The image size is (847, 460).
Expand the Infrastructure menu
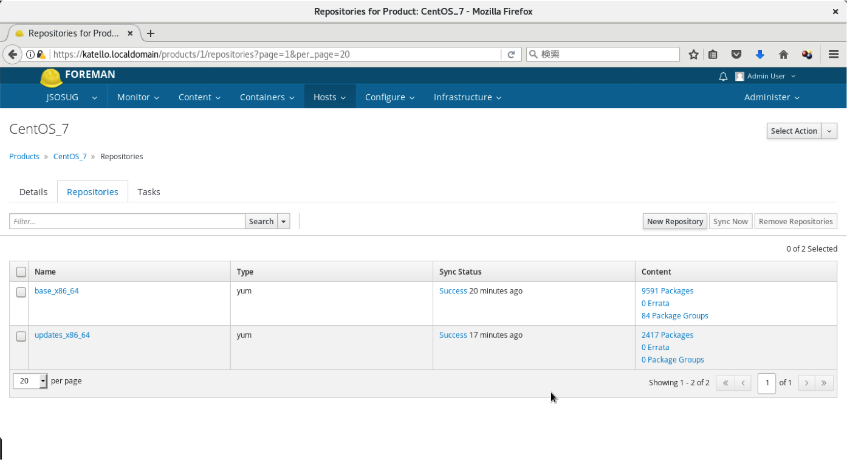pos(467,97)
